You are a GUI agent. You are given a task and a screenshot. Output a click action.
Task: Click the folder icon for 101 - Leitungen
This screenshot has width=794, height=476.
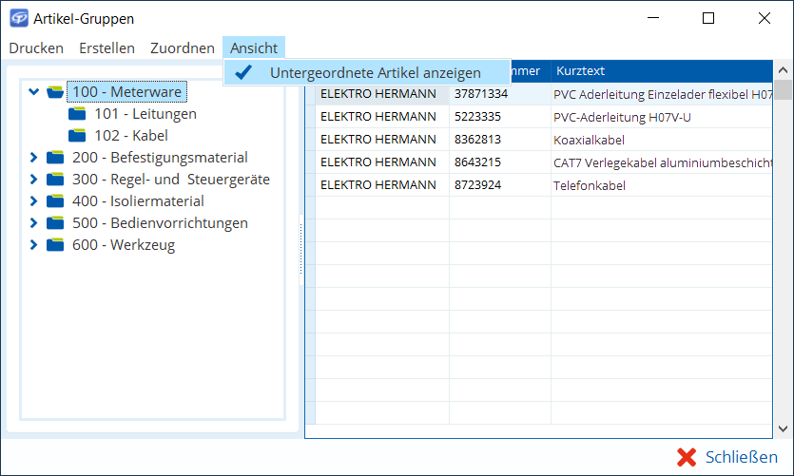click(x=77, y=114)
